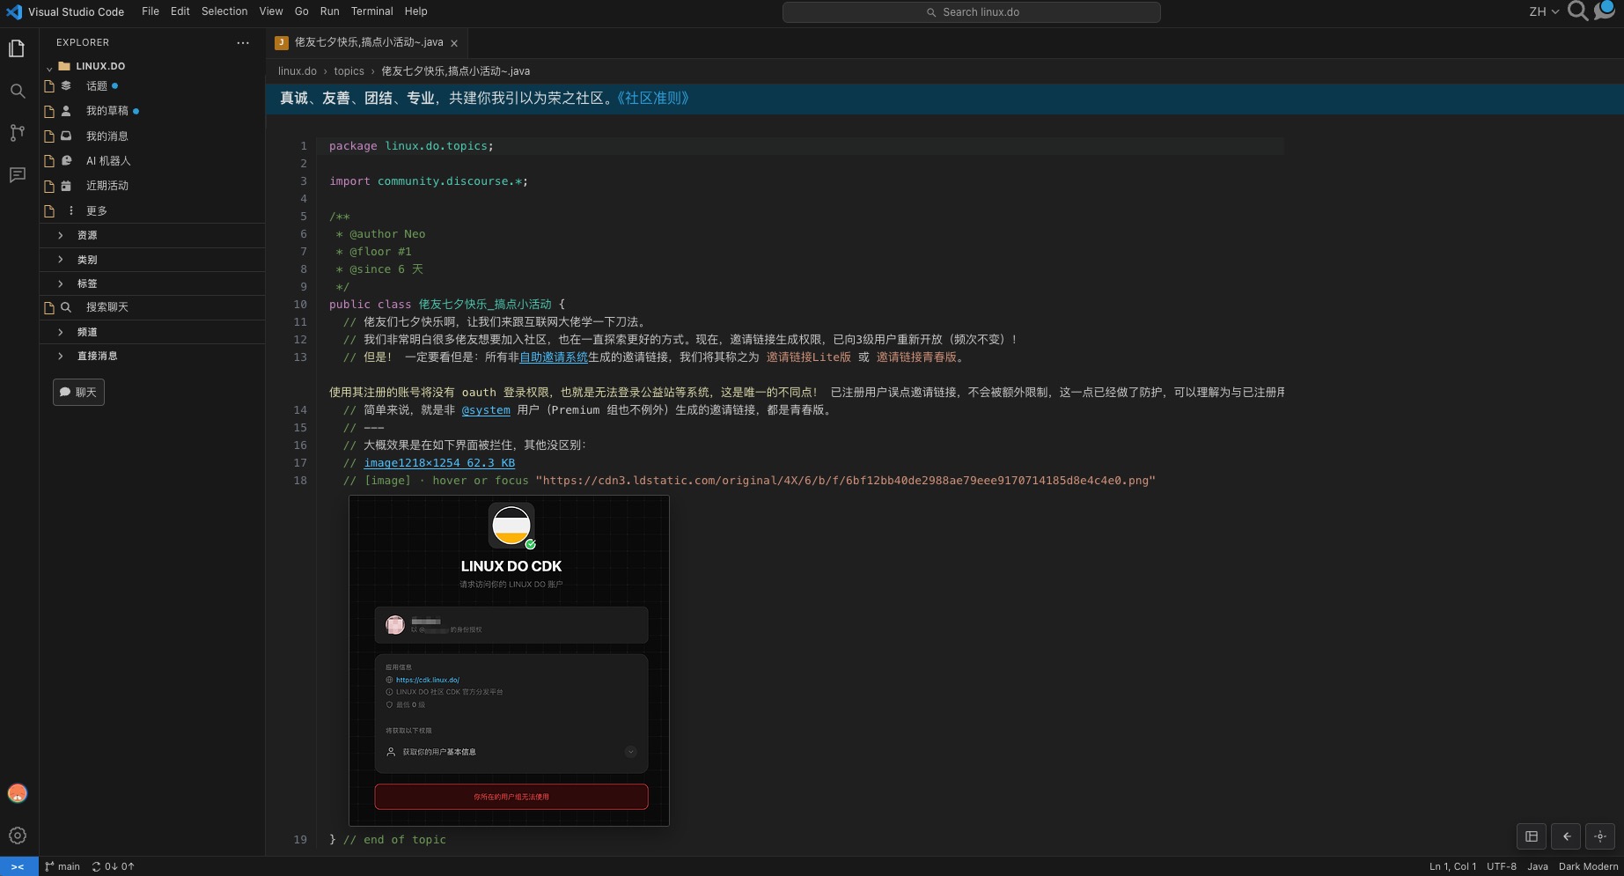The height and width of the screenshot is (876, 1624).
Task: Click the Visual Studio Code logo icon
Action: coord(14,12)
